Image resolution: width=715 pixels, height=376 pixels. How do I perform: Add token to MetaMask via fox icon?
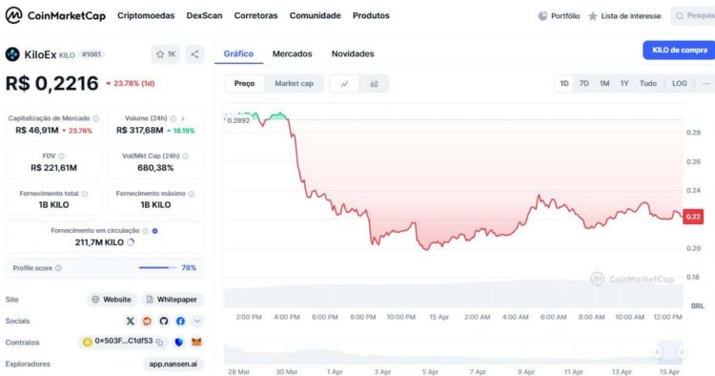[196, 342]
